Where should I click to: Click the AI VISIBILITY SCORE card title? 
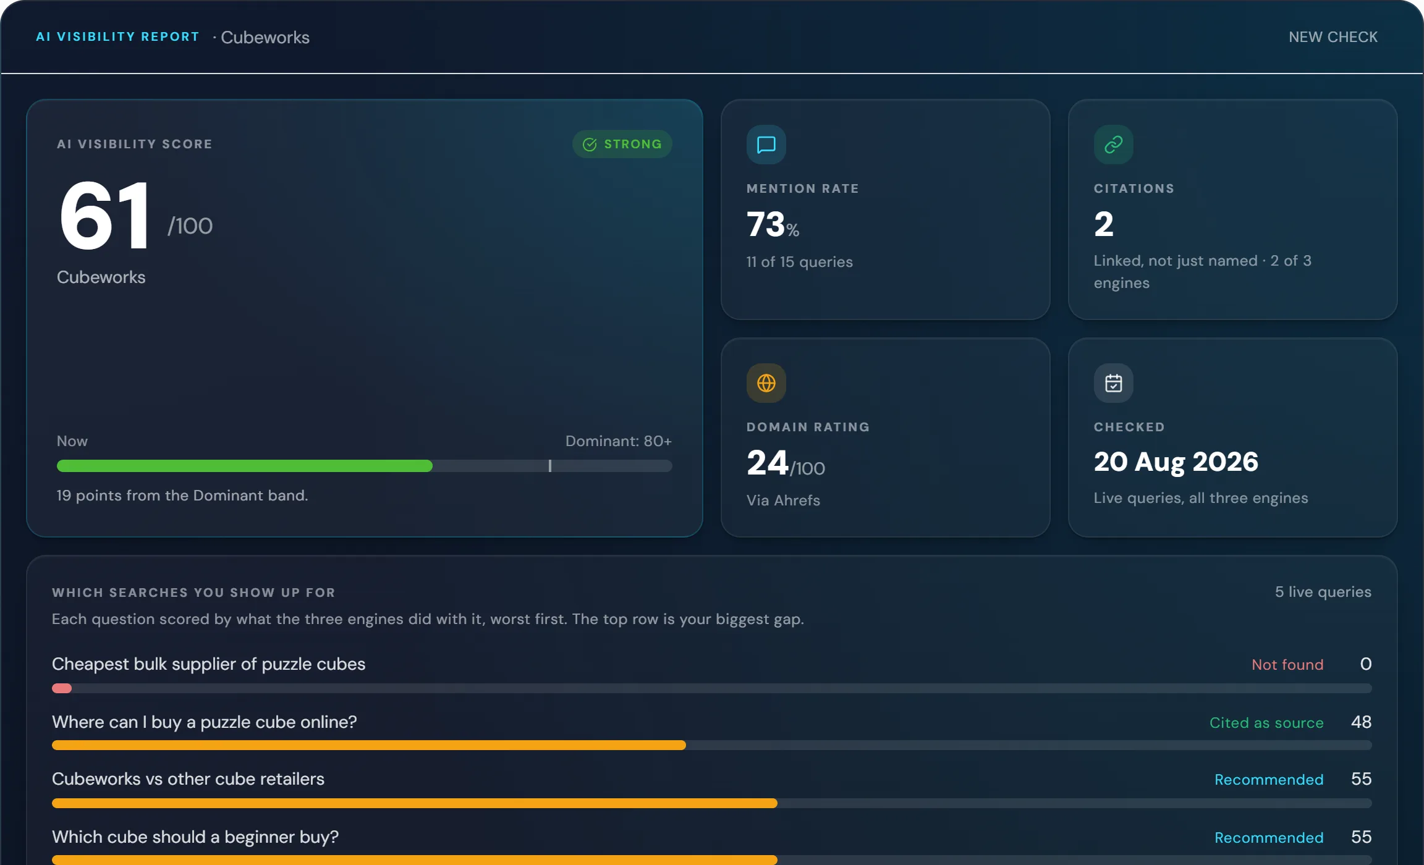[135, 144]
